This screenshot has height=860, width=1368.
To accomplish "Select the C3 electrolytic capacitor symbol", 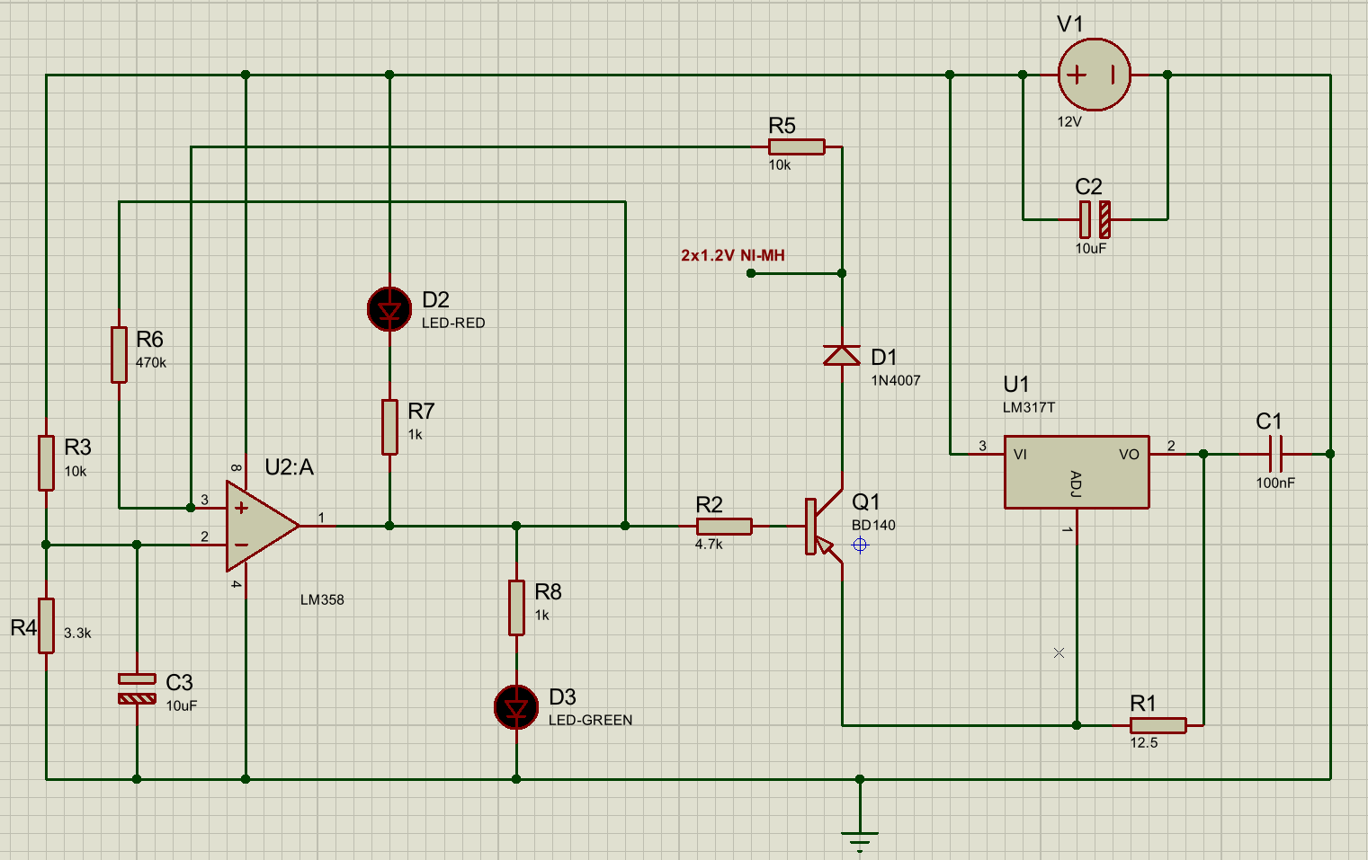I will click(x=137, y=688).
